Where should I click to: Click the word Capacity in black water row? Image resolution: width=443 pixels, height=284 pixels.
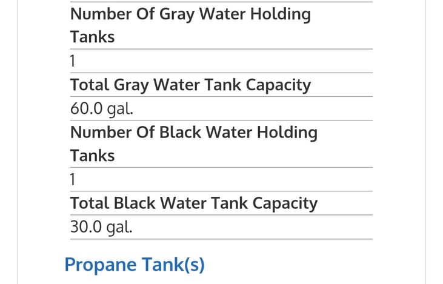pos(285,204)
